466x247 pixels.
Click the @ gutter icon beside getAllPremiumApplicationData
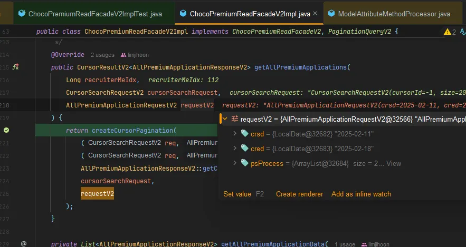click(x=24, y=244)
